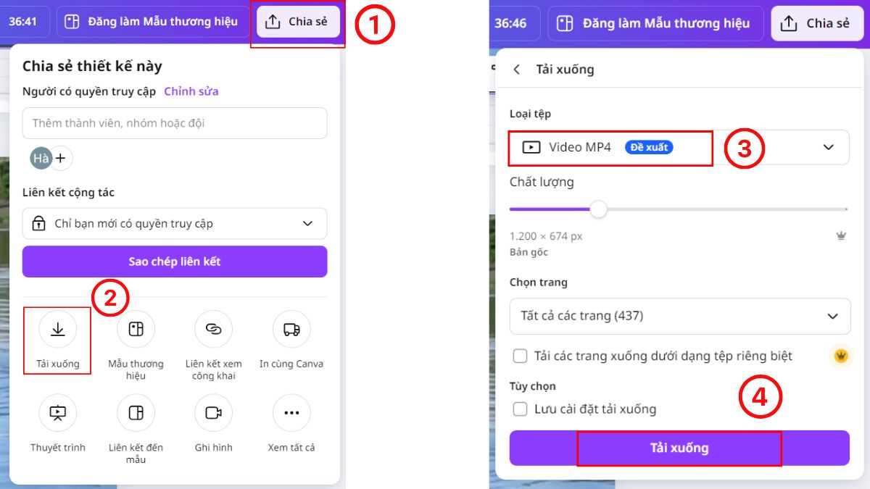Open Mẫu thương hiệu sharing option
The image size is (870, 489).
pyautogui.click(x=136, y=329)
